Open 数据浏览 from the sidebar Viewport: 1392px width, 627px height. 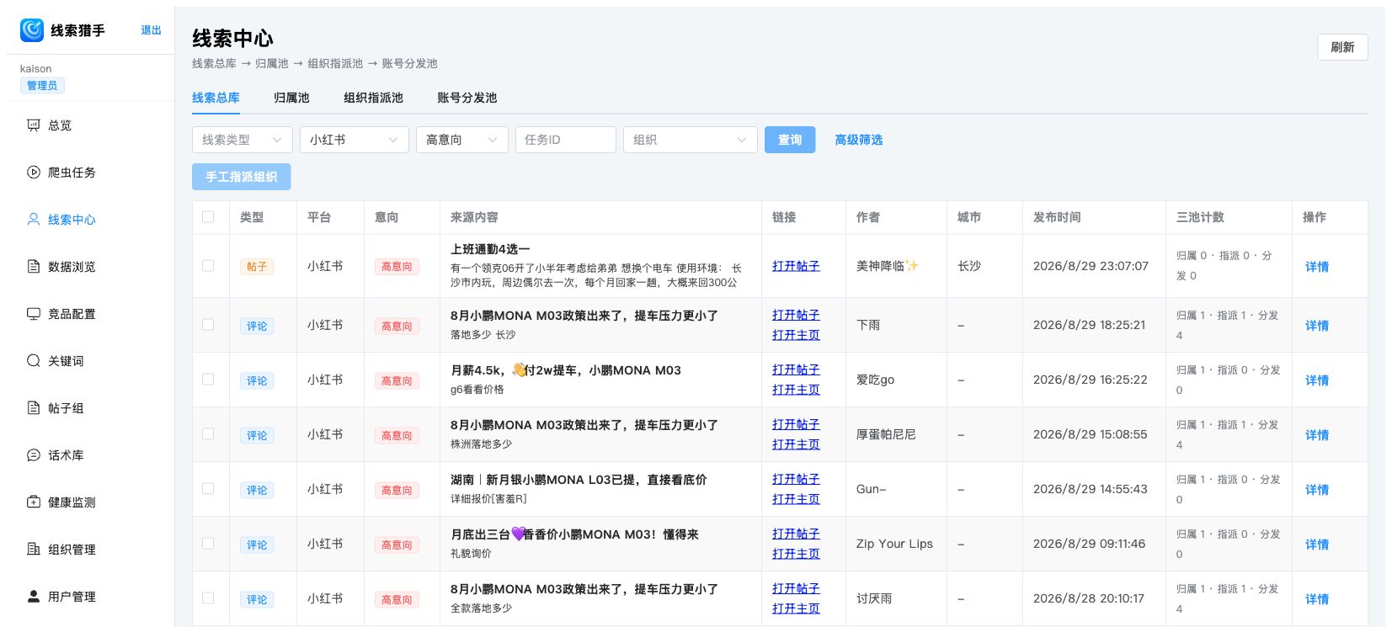tap(72, 267)
